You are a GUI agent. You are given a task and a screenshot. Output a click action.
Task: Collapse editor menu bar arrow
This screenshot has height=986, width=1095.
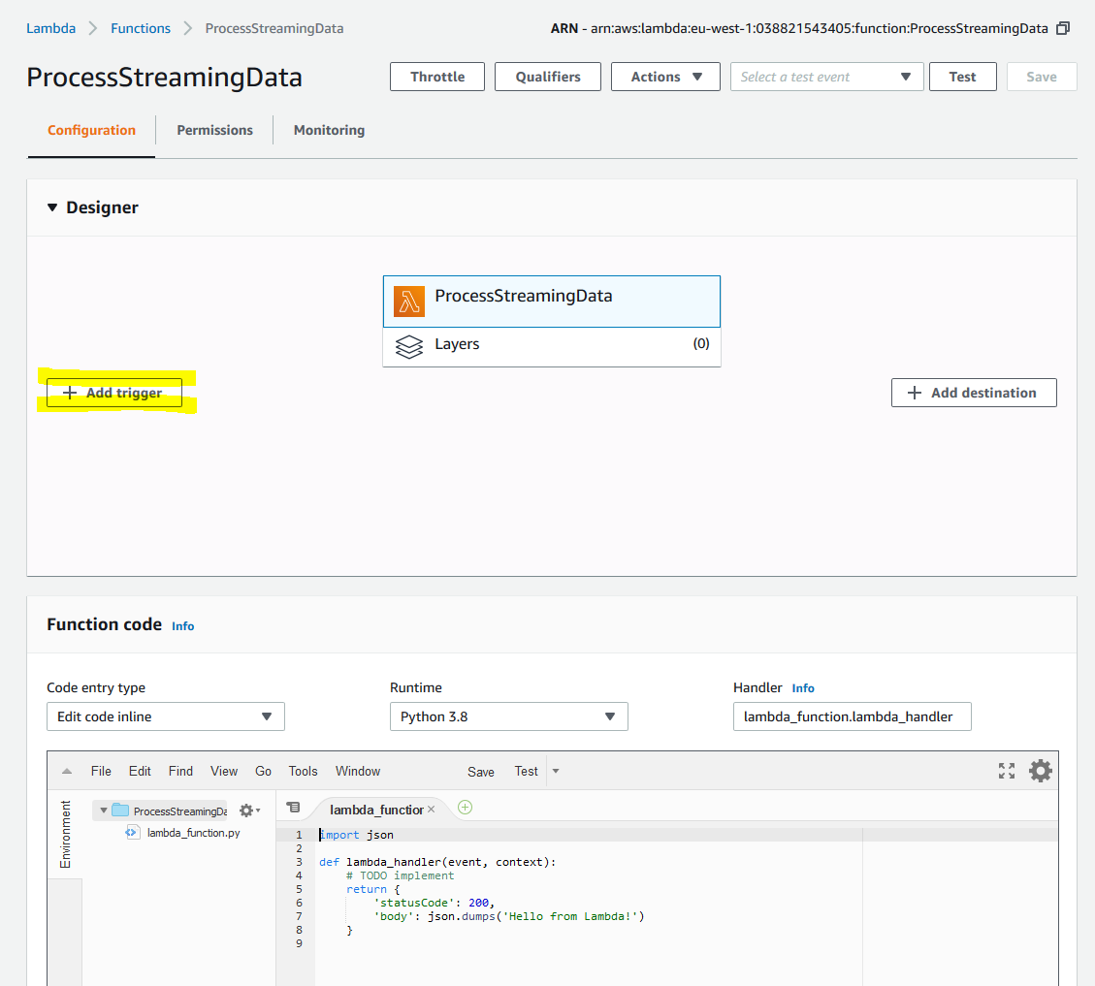pos(67,772)
